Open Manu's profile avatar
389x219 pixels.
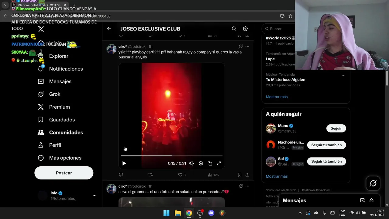point(271,128)
